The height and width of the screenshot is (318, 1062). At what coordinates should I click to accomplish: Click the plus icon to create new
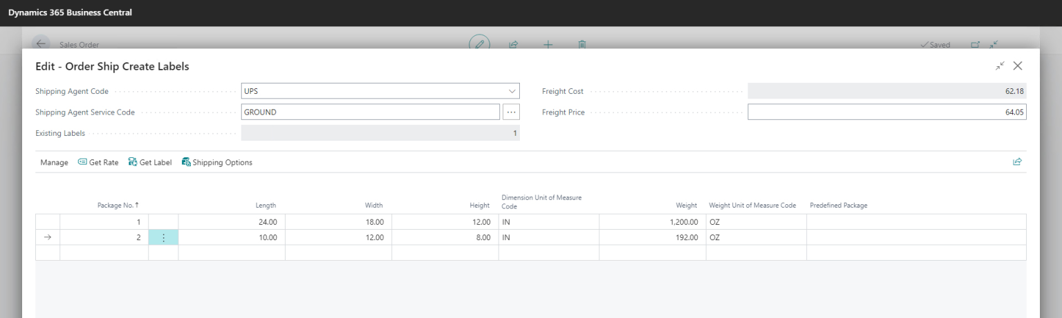(x=548, y=44)
